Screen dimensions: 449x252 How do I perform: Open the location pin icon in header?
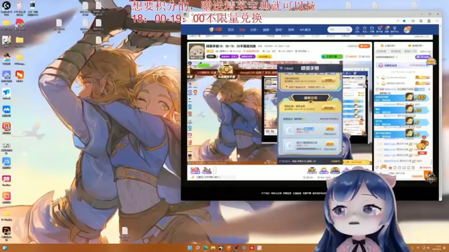pyautogui.click(x=395, y=29)
